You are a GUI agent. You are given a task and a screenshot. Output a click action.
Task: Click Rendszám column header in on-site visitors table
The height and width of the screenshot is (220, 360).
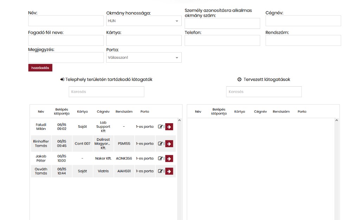(x=124, y=112)
